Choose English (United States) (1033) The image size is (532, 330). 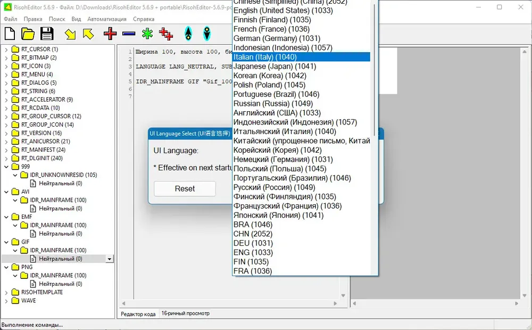click(x=301, y=11)
